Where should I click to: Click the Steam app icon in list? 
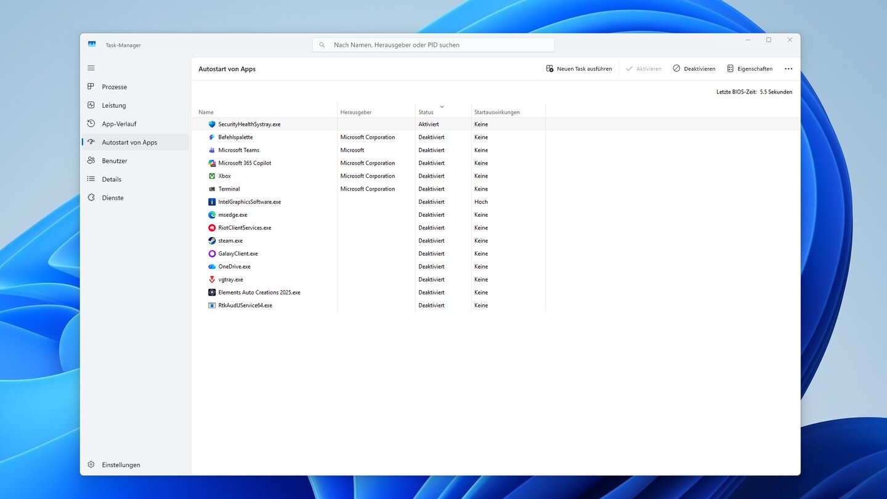212,241
